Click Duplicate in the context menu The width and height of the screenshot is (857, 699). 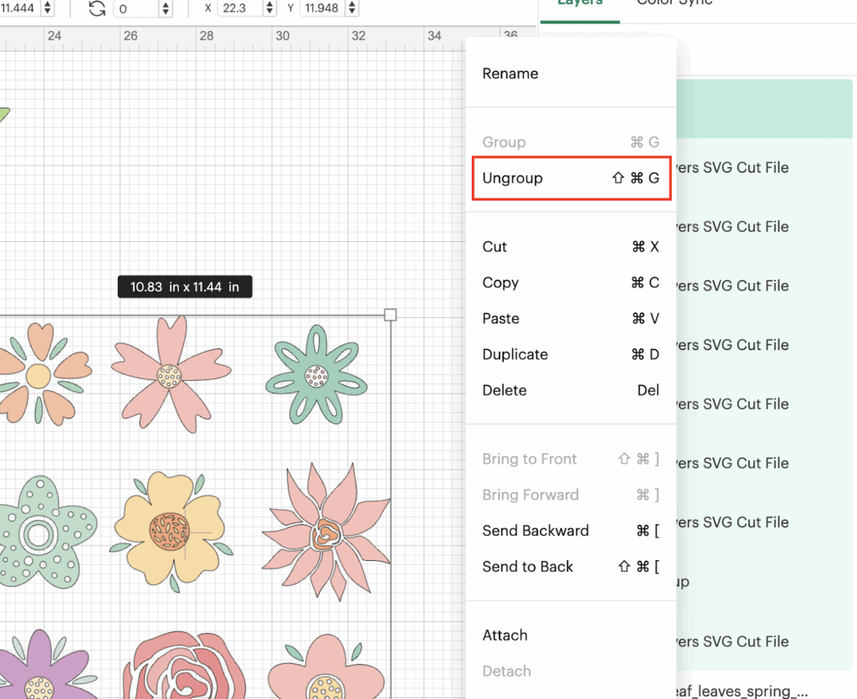tap(515, 355)
